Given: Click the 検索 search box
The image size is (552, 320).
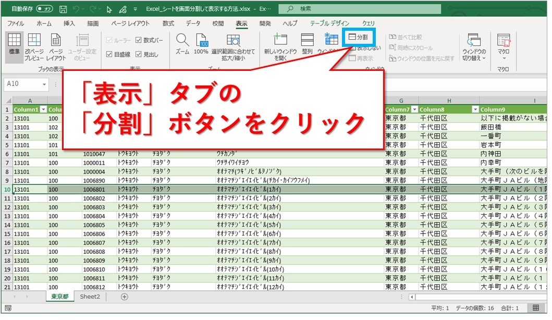Looking at the screenshot, I should 360,9.
